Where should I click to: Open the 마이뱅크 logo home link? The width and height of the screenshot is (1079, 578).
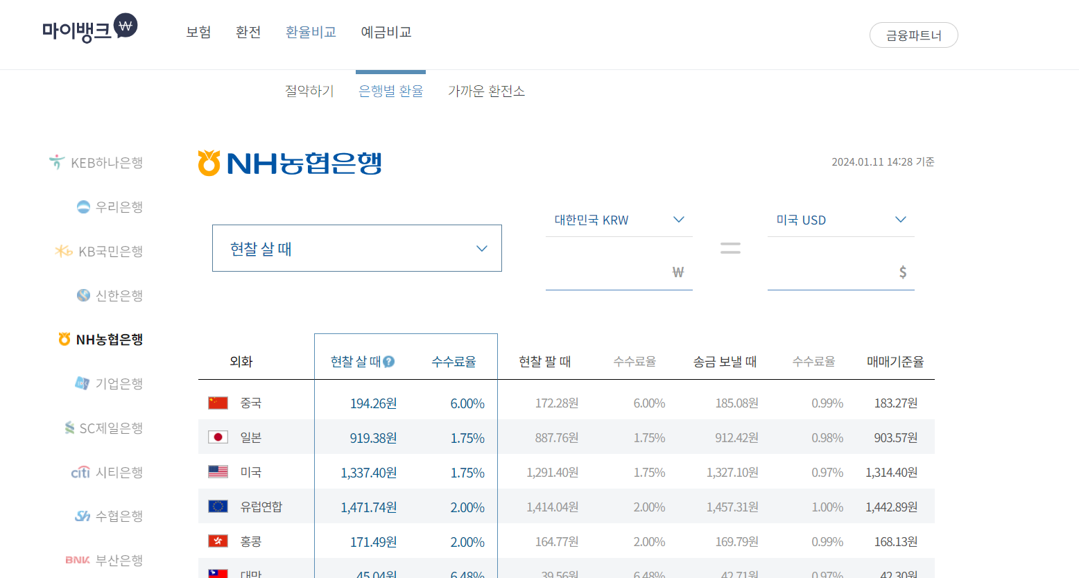[90, 29]
